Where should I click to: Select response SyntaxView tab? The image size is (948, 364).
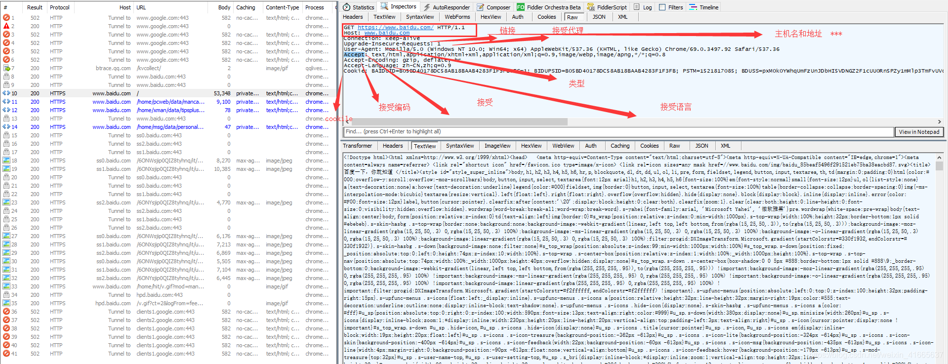point(460,146)
